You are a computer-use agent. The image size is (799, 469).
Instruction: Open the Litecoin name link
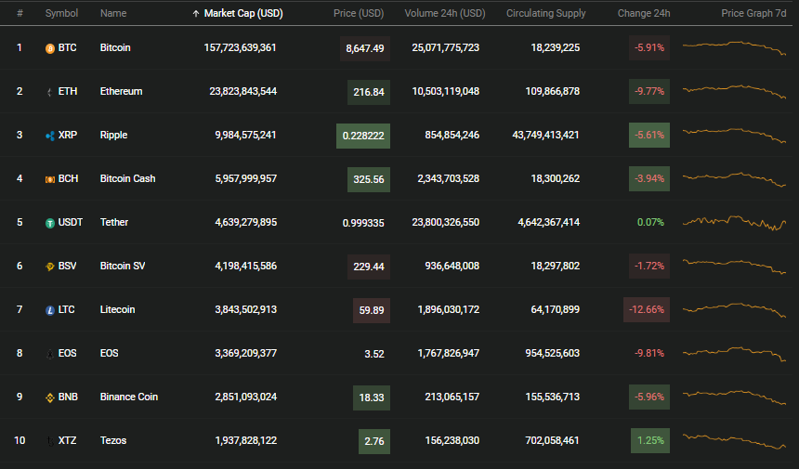pos(118,309)
